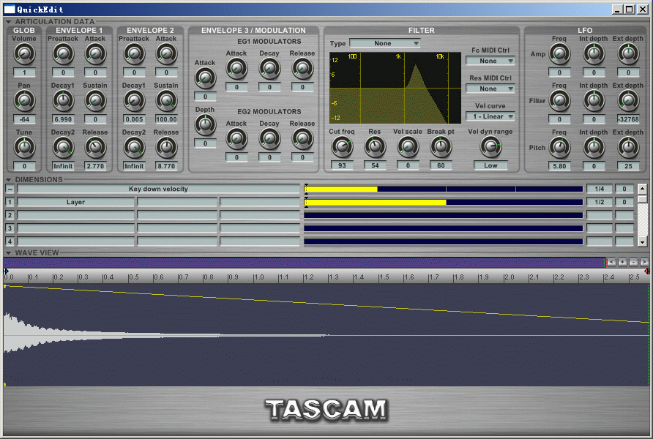The height and width of the screenshot is (439, 653).
Task: Click the LFO Filter Ext depth knob
Action: (x=628, y=101)
